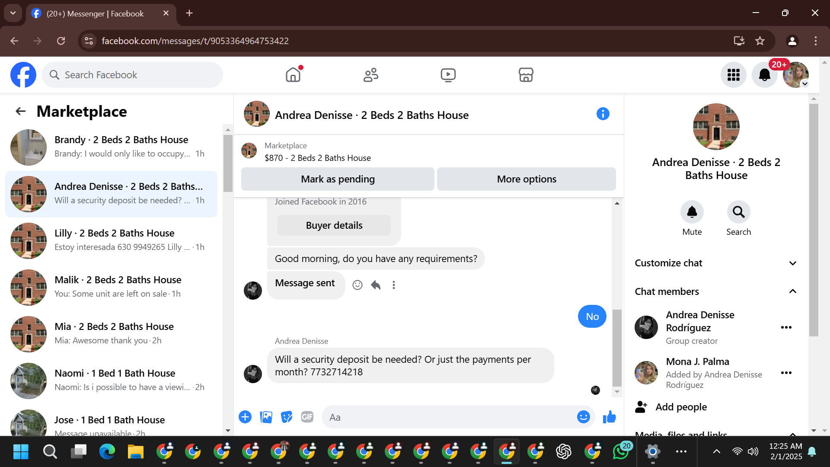Viewport: 830px width, 467px height.
Task: Open WhatsApp from the taskbar
Action: coord(621,451)
